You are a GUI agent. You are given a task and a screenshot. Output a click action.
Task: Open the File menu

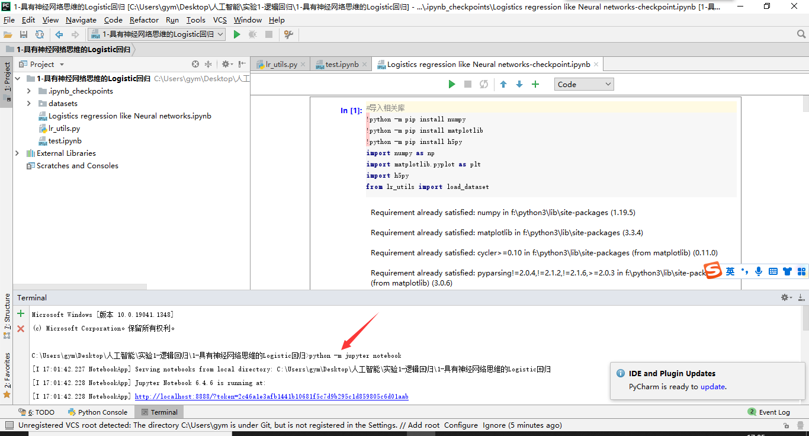[x=9, y=20]
